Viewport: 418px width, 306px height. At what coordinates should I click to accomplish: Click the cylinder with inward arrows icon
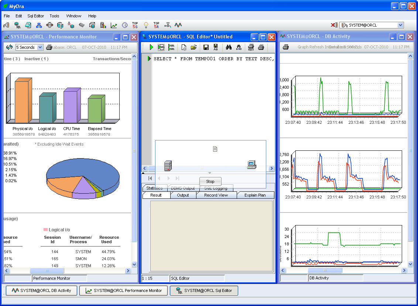[49, 25]
